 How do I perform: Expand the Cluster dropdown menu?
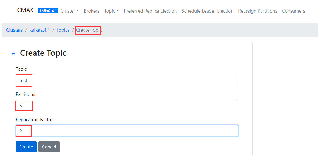70,11
